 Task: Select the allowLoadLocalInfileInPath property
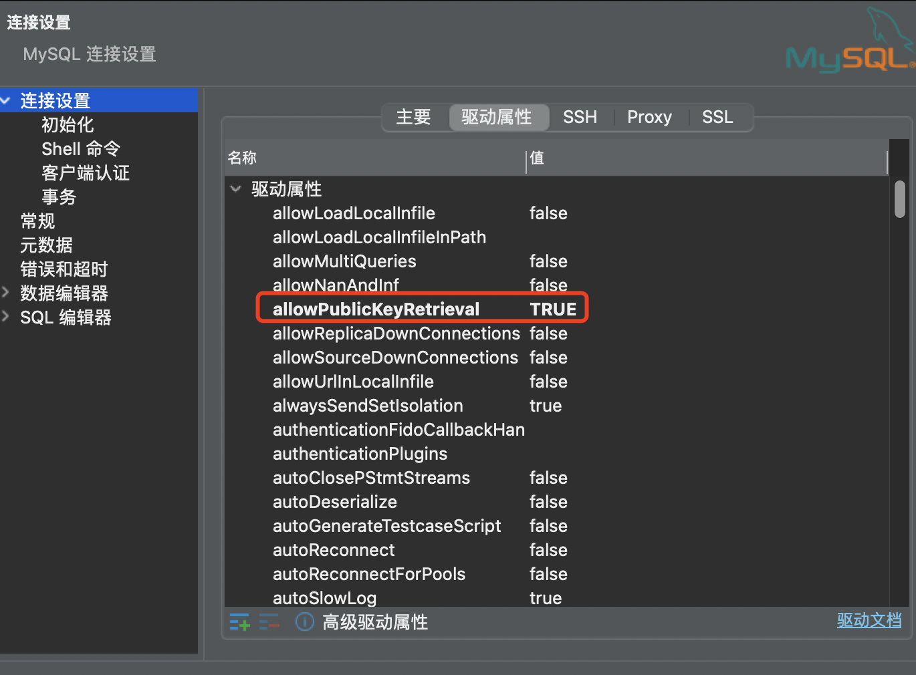pos(379,237)
